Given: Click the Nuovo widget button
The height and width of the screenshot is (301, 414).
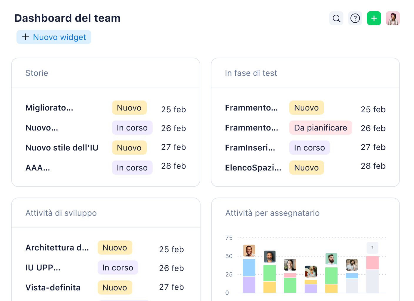Looking at the screenshot, I should click(x=54, y=37).
